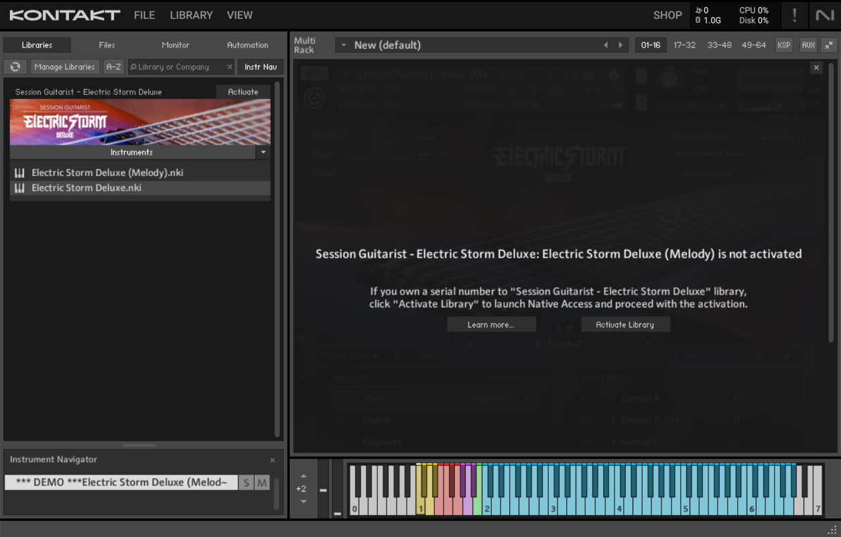Close the not-activated overlay message
The width and height of the screenshot is (841, 537).
click(816, 68)
